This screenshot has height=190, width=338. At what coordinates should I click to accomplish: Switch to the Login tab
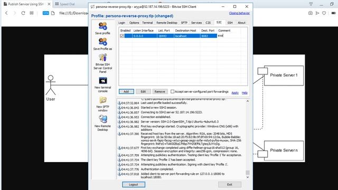pyautogui.click(x=121, y=23)
